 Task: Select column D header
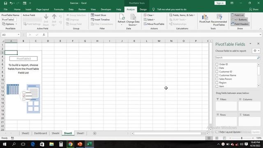point(48,41)
